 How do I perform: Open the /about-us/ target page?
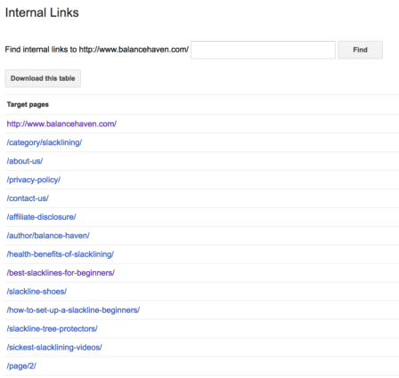point(25,161)
